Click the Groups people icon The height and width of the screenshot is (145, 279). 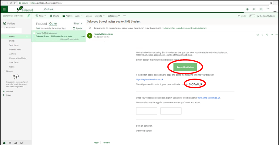click(x=16, y=77)
